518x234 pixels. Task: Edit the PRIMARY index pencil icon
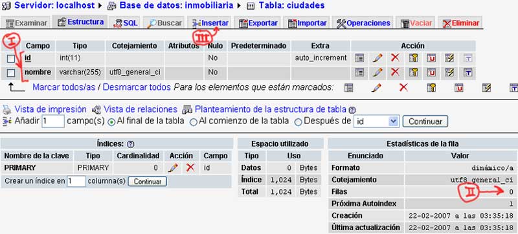(173, 168)
